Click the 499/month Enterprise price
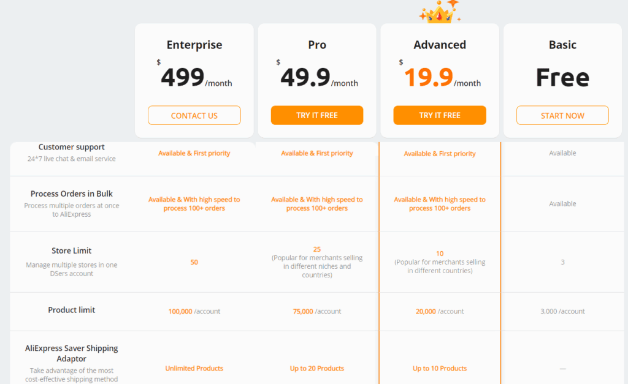 tap(194, 76)
